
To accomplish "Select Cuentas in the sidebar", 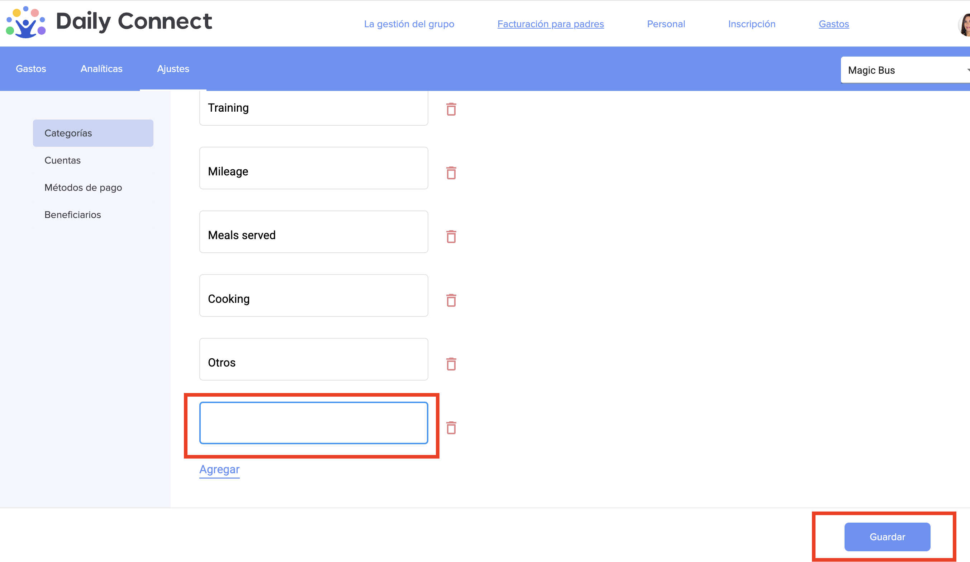I will 62,160.
